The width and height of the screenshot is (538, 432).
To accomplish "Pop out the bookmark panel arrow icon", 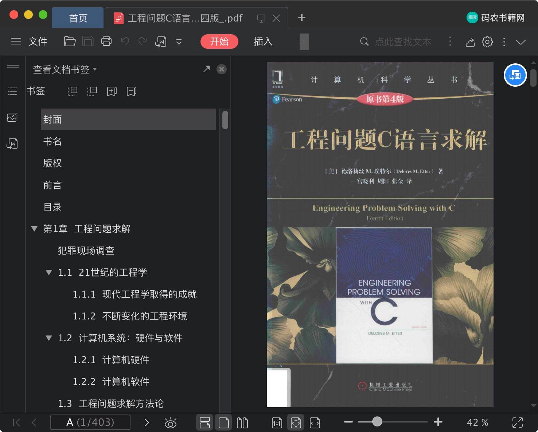I will [207, 69].
